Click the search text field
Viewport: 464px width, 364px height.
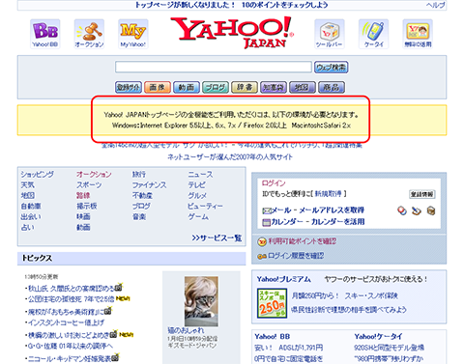[x=214, y=67]
